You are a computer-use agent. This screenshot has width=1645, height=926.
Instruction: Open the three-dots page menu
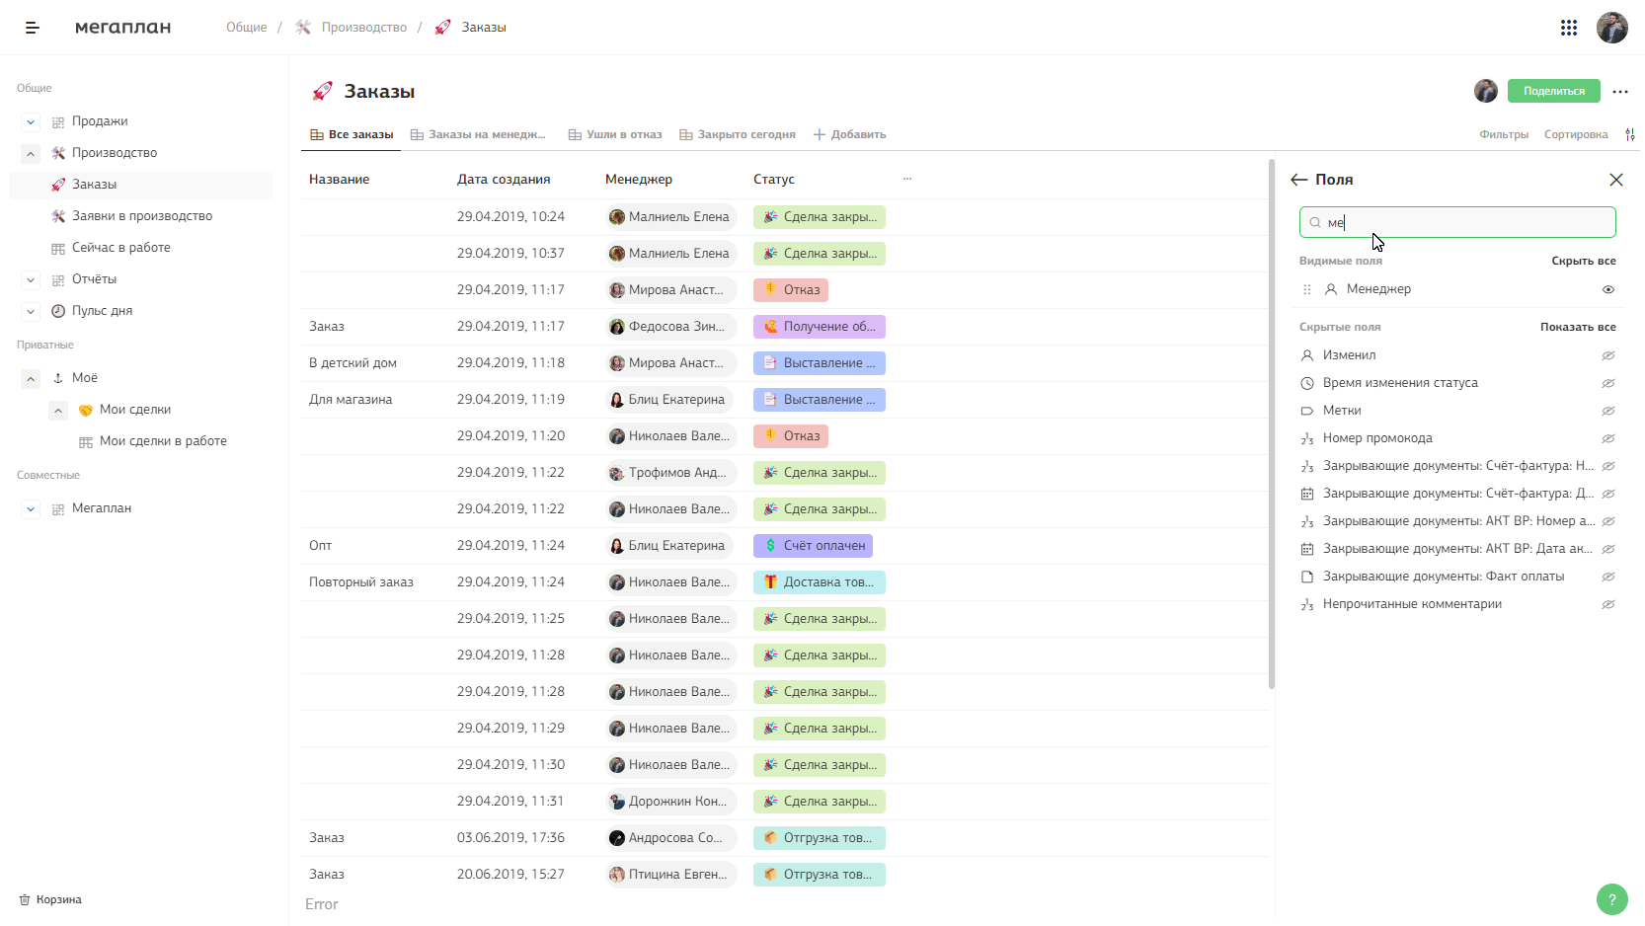[x=1620, y=91]
